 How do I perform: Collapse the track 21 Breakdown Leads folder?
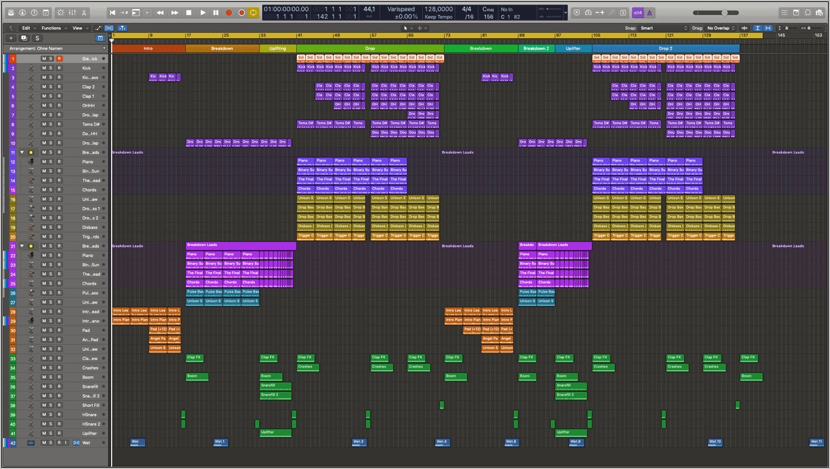coord(22,246)
